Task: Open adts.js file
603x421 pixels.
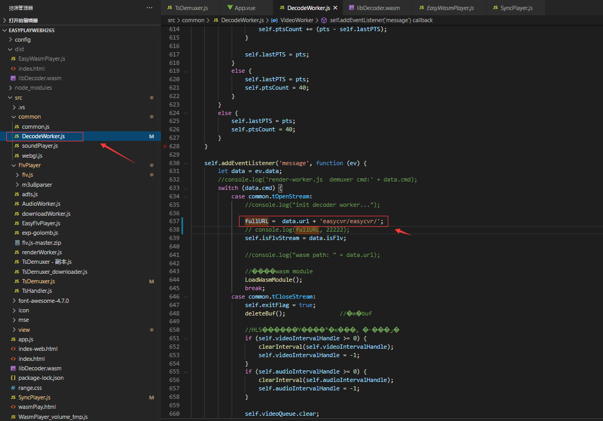Action: tap(80, 194)
